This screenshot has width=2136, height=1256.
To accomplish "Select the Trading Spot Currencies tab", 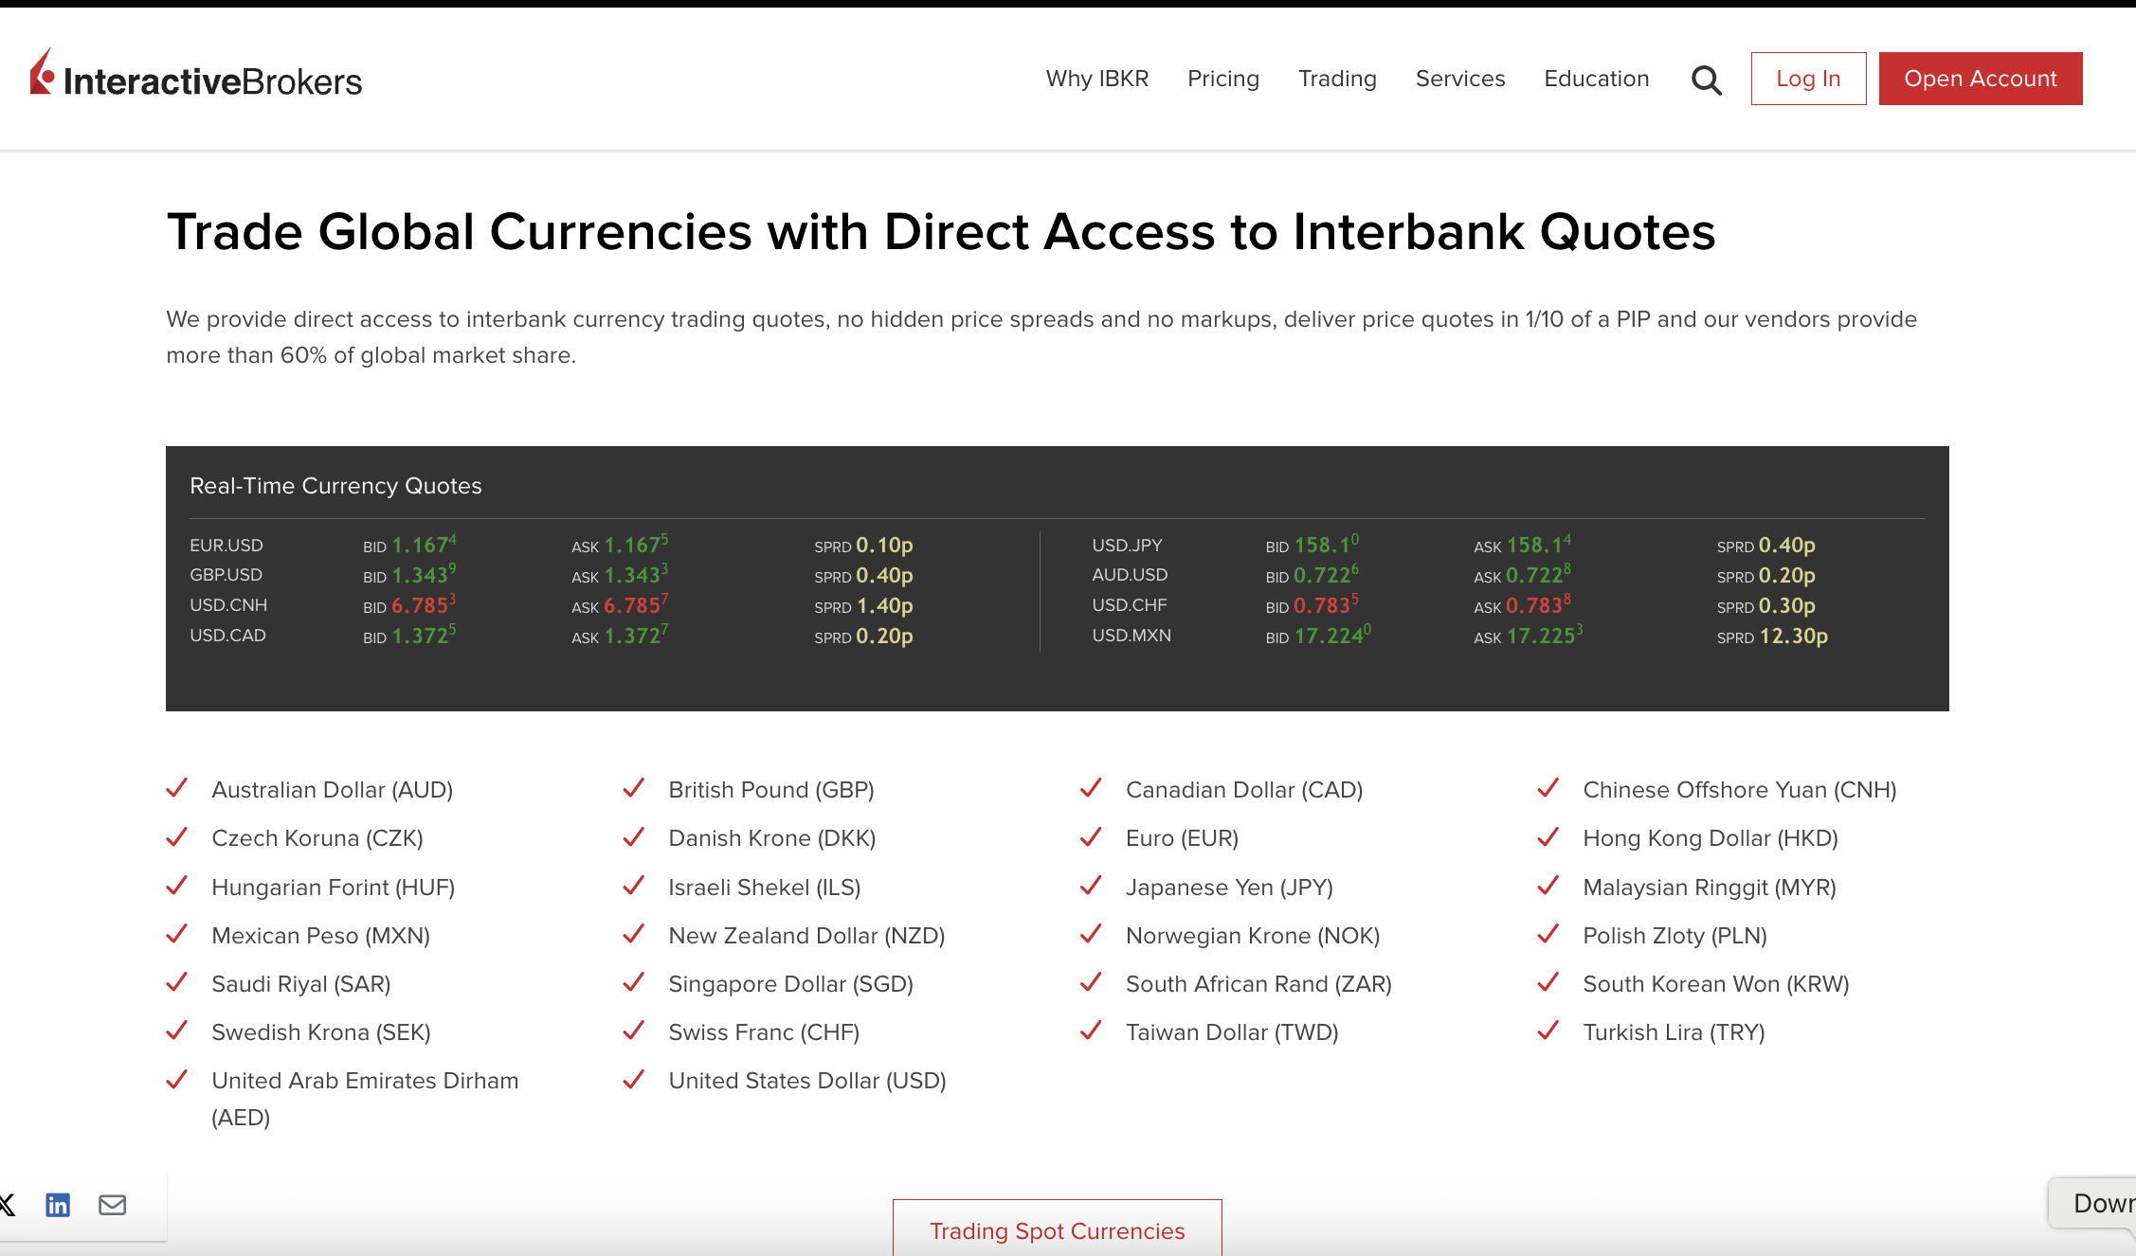I will [x=1058, y=1229].
